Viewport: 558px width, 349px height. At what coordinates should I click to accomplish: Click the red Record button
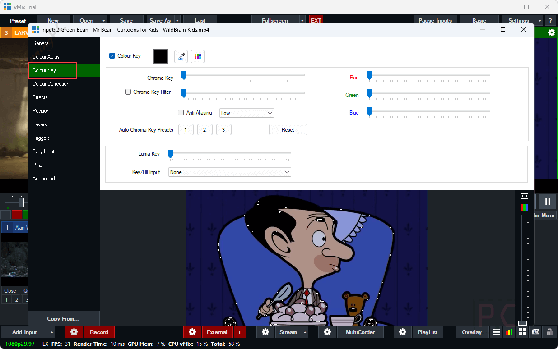coord(99,332)
